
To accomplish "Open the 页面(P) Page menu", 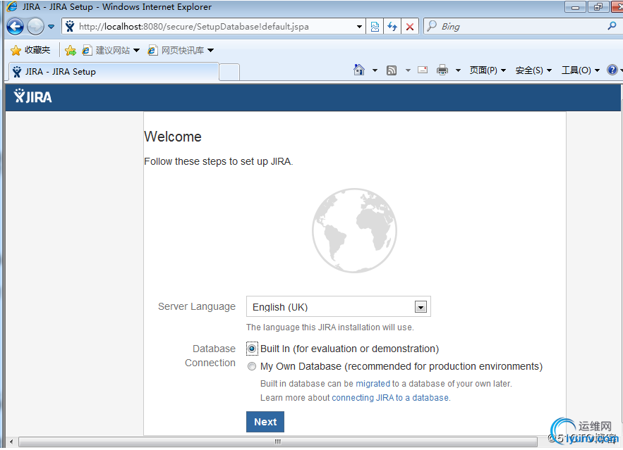I will [488, 70].
